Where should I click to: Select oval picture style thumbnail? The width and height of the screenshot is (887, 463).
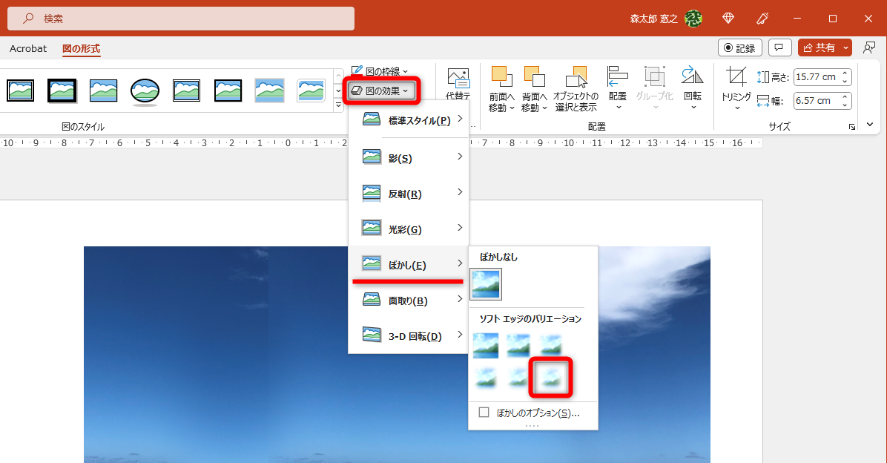[x=145, y=92]
